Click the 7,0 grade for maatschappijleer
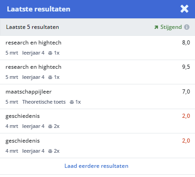 [186, 92]
